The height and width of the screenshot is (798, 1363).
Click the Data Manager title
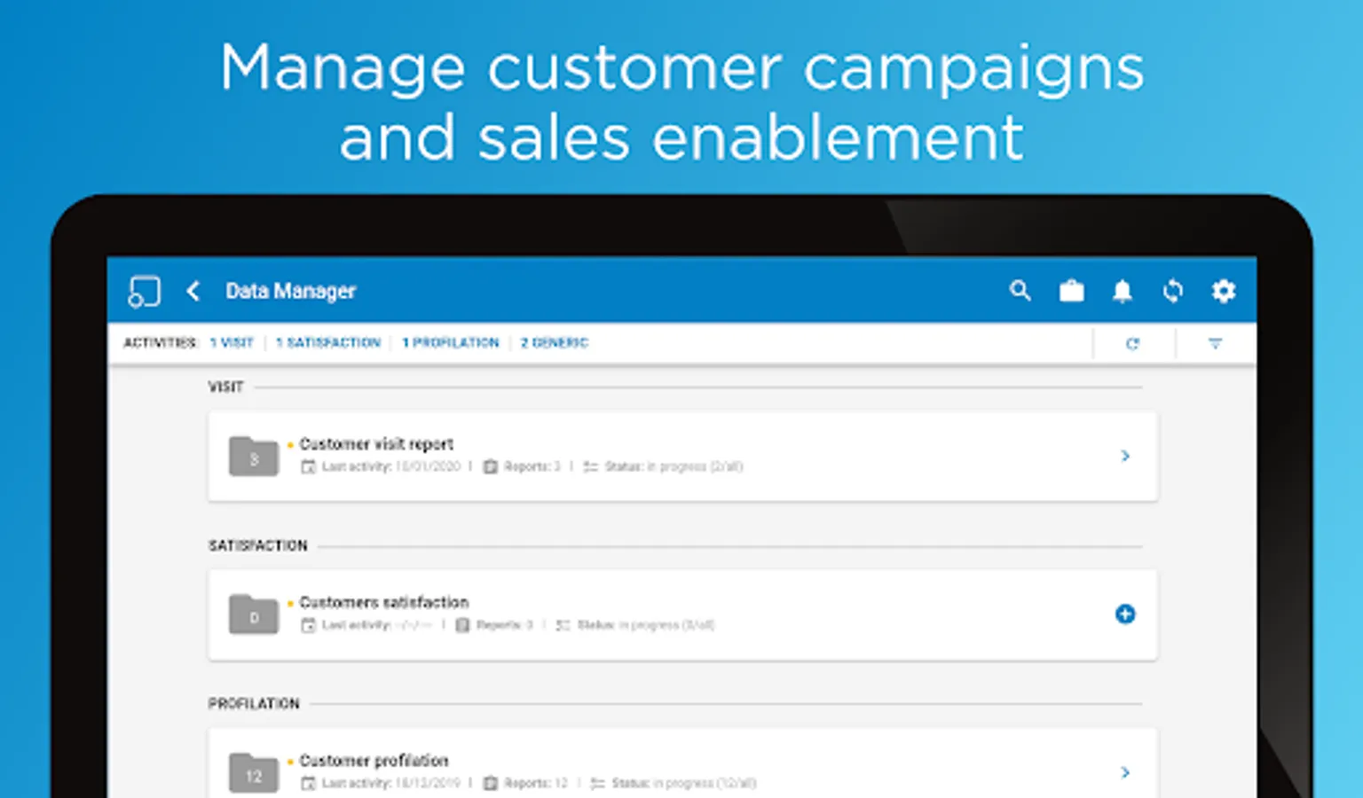[x=291, y=291]
